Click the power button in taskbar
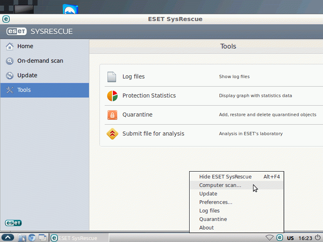This screenshot has height=242, width=323. coord(318,238)
